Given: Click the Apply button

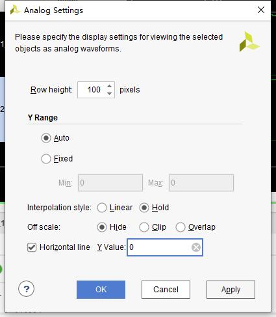Looking at the screenshot, I should 231,290.
